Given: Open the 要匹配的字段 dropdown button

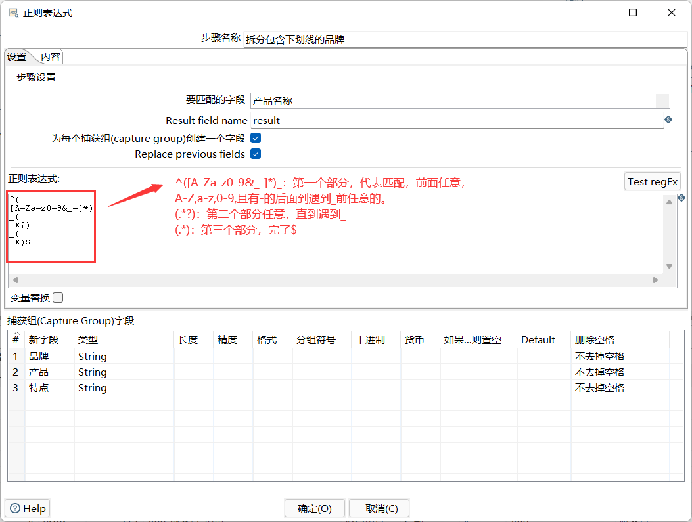Looking at the screenshot, I should [x=662, y=100].
